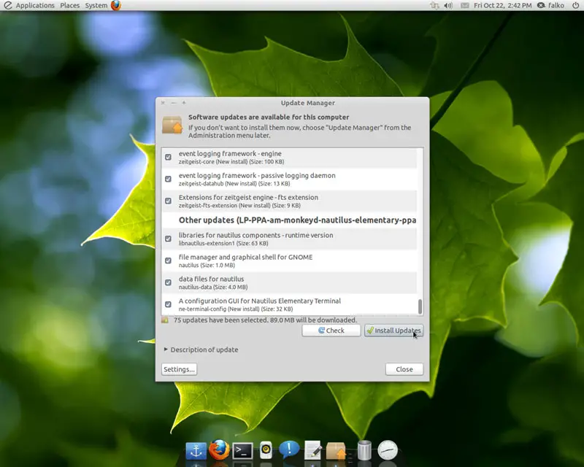584x467 pixels.
Task: Open the falko user menu
Action: (x=556, y=5)
